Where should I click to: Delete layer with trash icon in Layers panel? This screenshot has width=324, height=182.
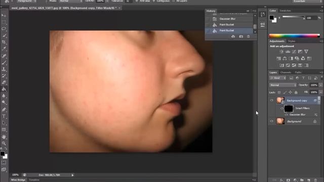point(315,180)
